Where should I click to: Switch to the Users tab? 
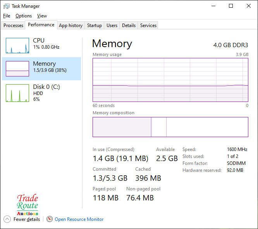pos(112,25)
